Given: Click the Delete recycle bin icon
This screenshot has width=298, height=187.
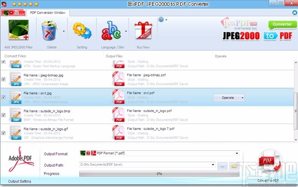Looking at the screenshot, I should [x=49, y=31].
